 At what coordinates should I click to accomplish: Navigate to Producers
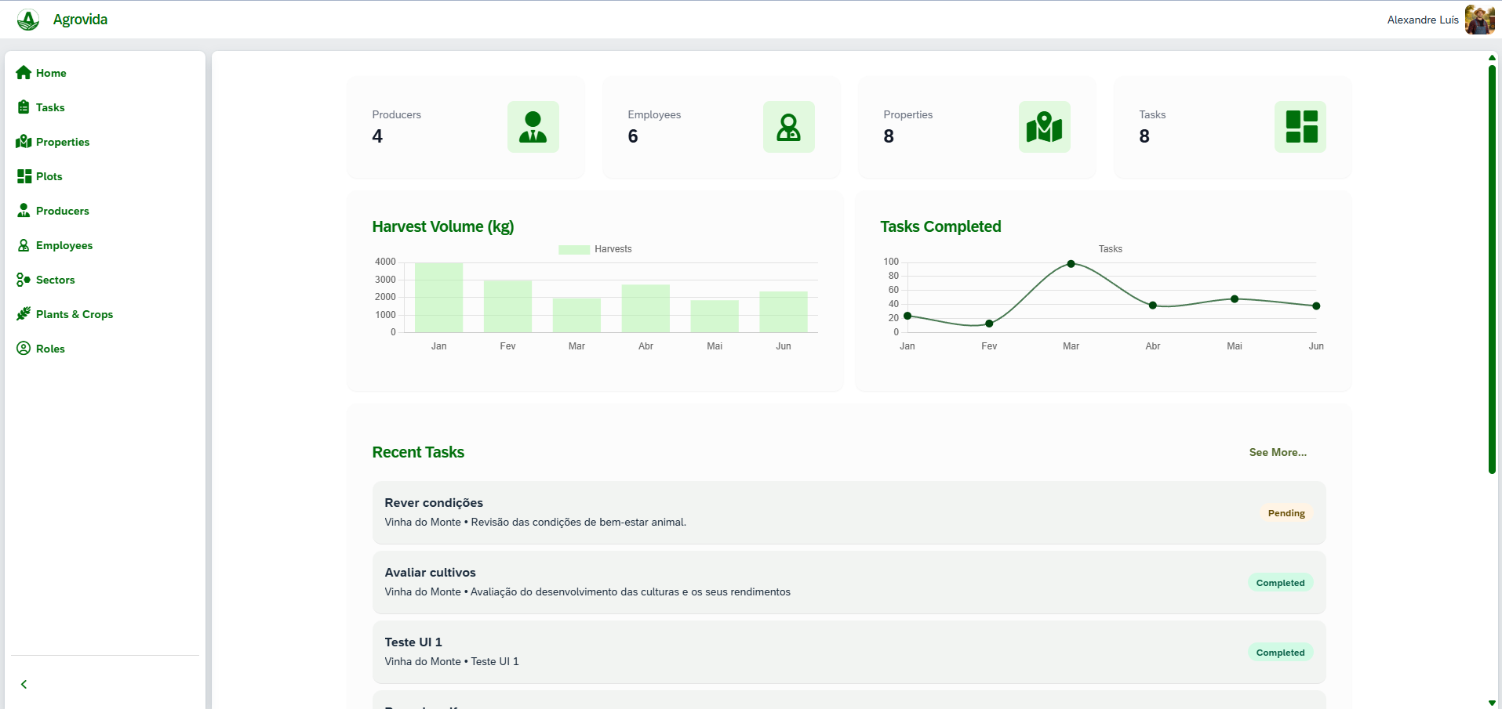[105, 211]
